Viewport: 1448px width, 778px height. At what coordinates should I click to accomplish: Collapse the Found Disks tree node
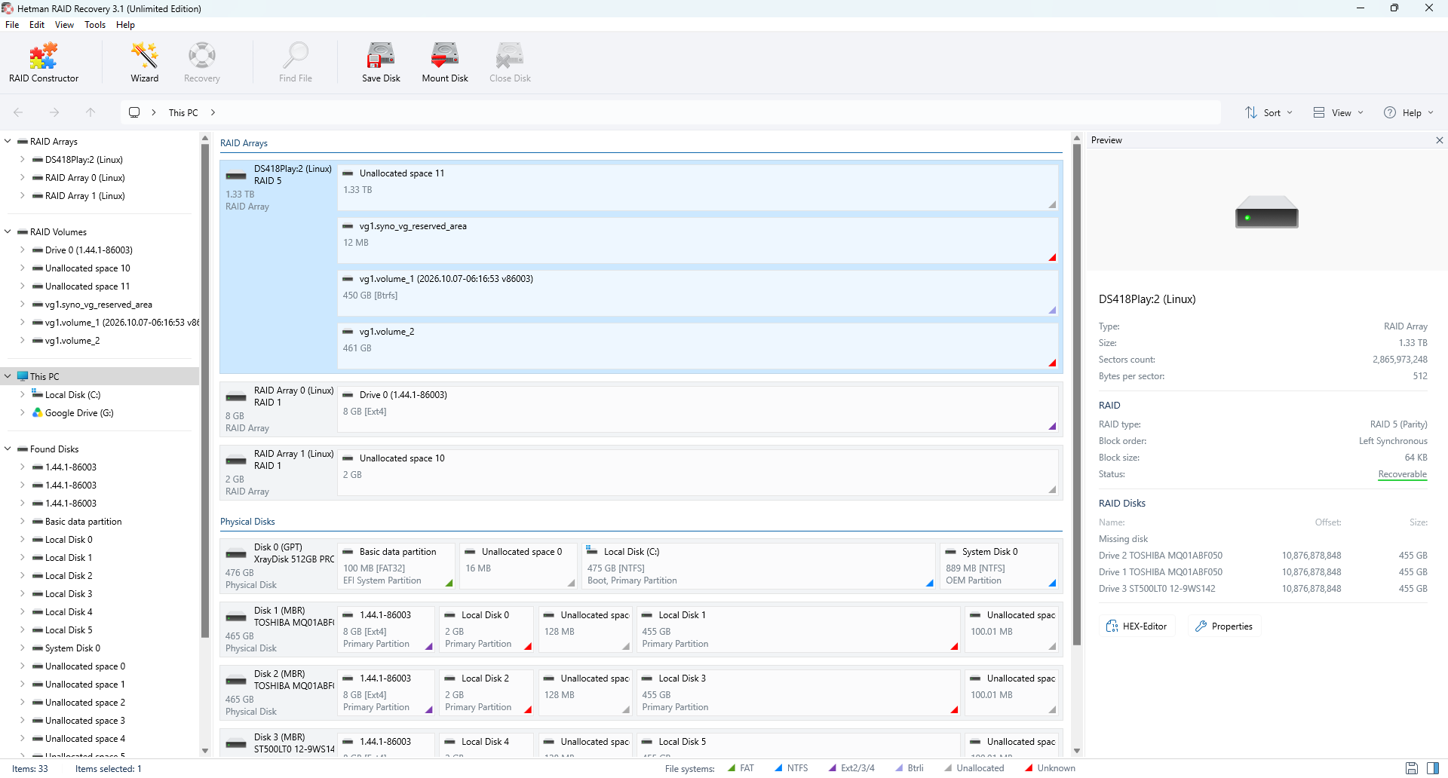(8, 449)
